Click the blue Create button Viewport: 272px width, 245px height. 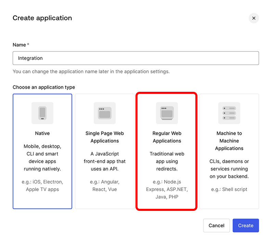(x=246, y=226)
